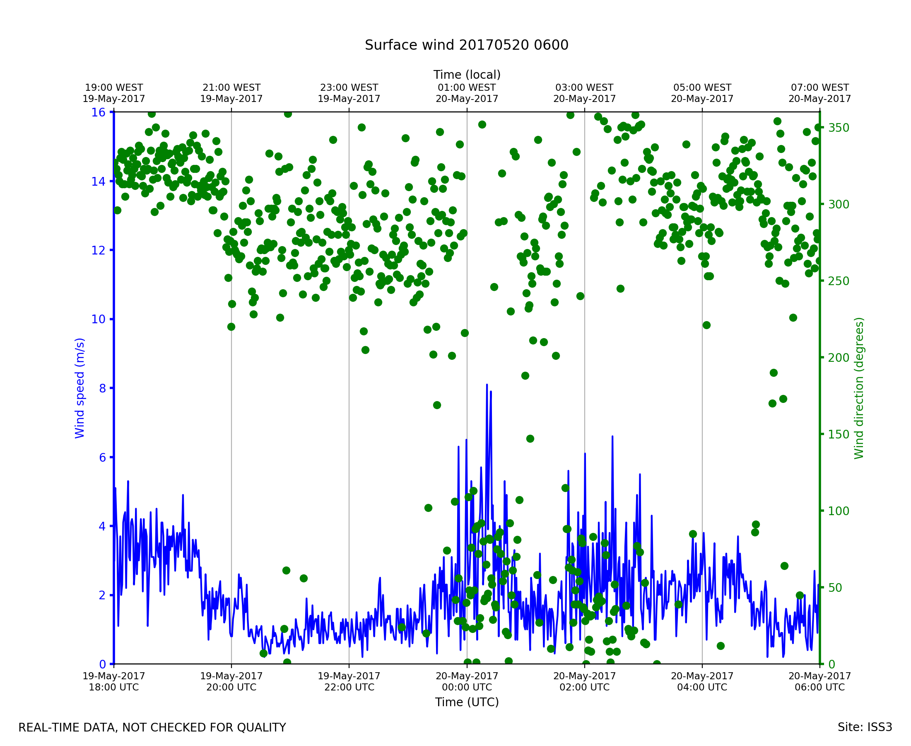Click the '02:00 UTC' bottom tick label

[584, 687]
